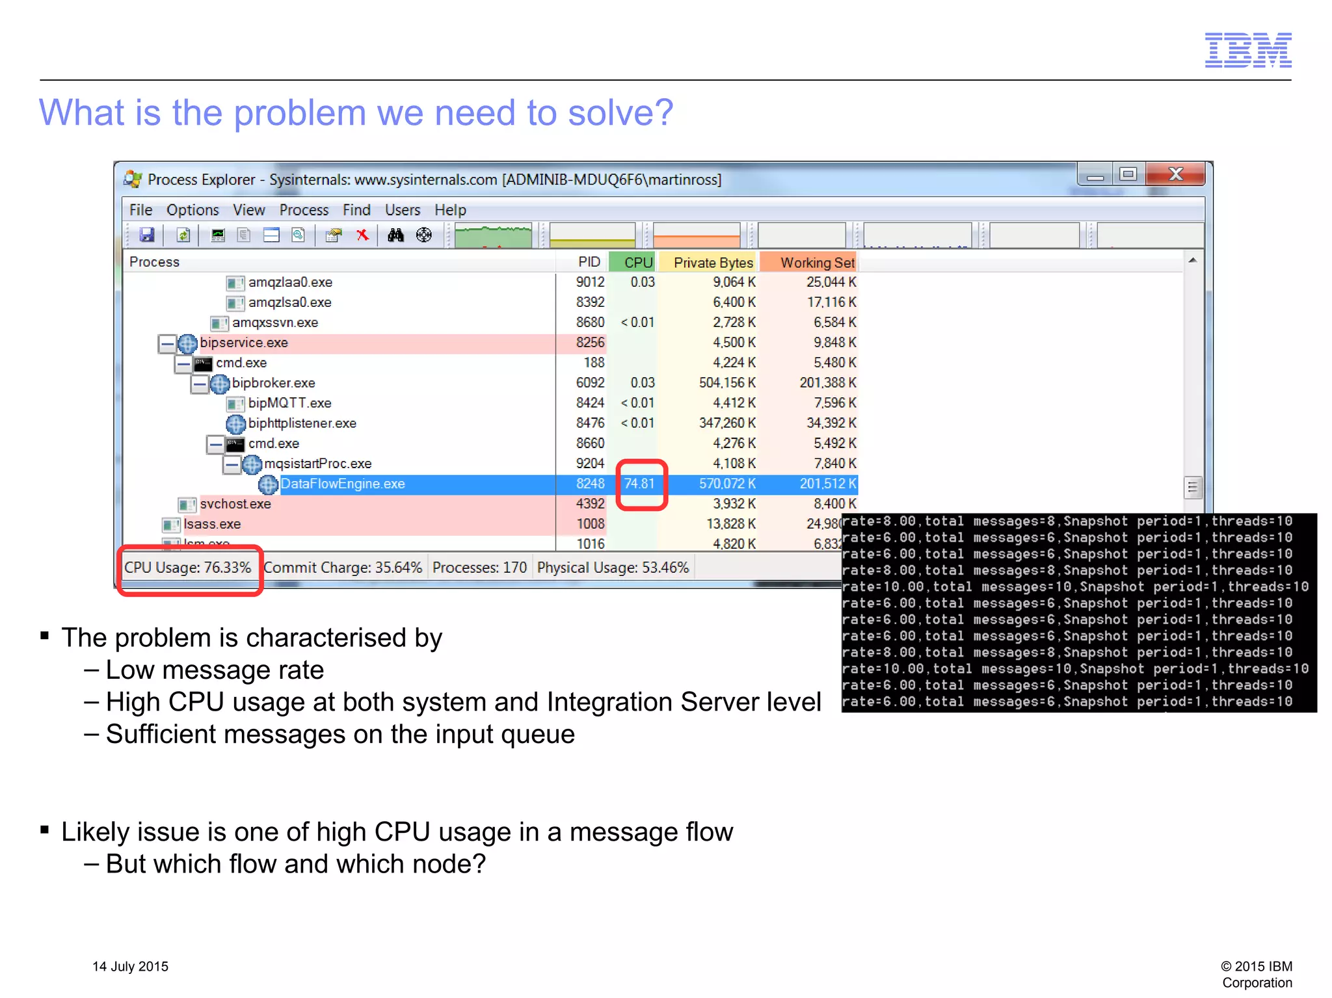
Task: Open the process Properties toolbar icon
Action: [x=334, y=235]
